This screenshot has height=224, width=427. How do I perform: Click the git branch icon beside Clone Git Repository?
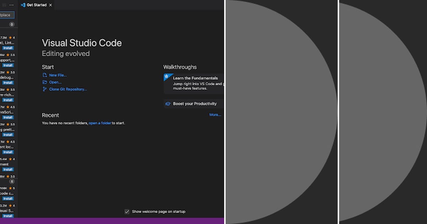44,89
